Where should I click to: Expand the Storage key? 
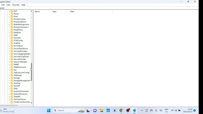pos(9,78)
